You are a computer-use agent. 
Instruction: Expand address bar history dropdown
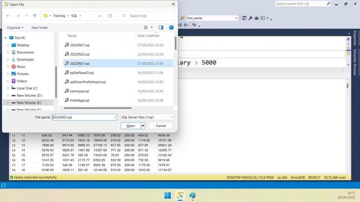[100, 16]
